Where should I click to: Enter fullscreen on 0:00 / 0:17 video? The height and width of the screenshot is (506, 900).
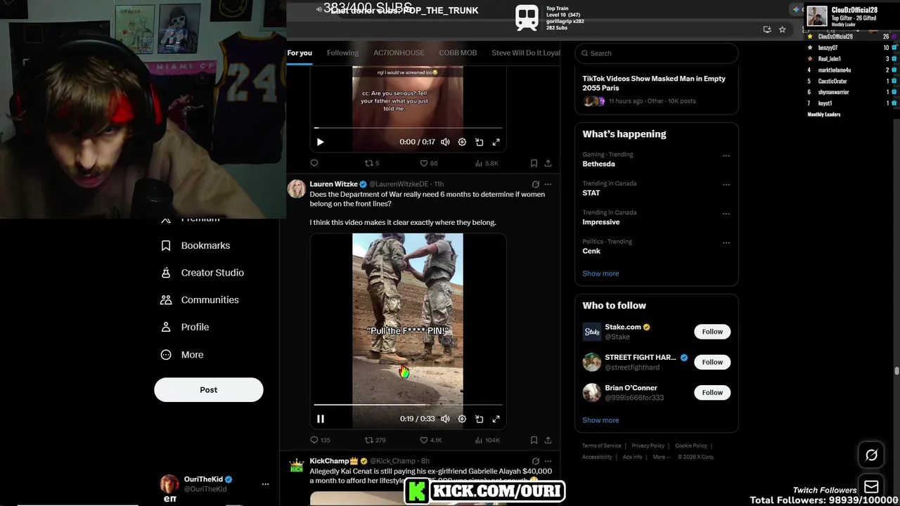coord(496,142)
